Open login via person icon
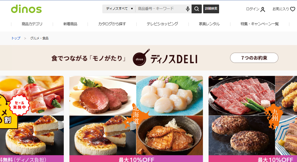 tap(263, 9)
